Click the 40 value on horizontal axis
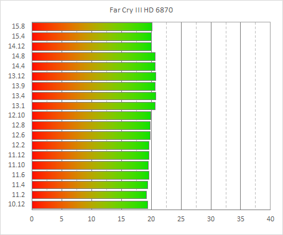 (271, 219)
